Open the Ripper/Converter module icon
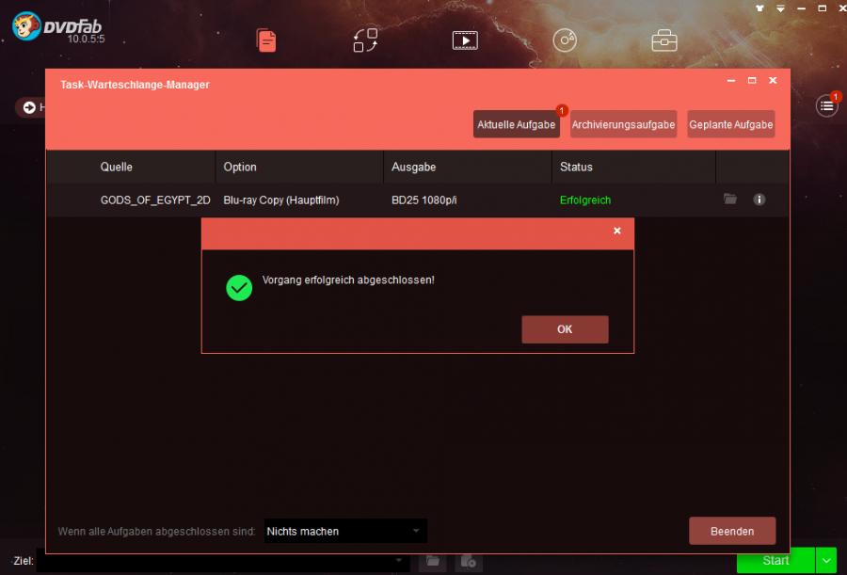 [366, 40]
